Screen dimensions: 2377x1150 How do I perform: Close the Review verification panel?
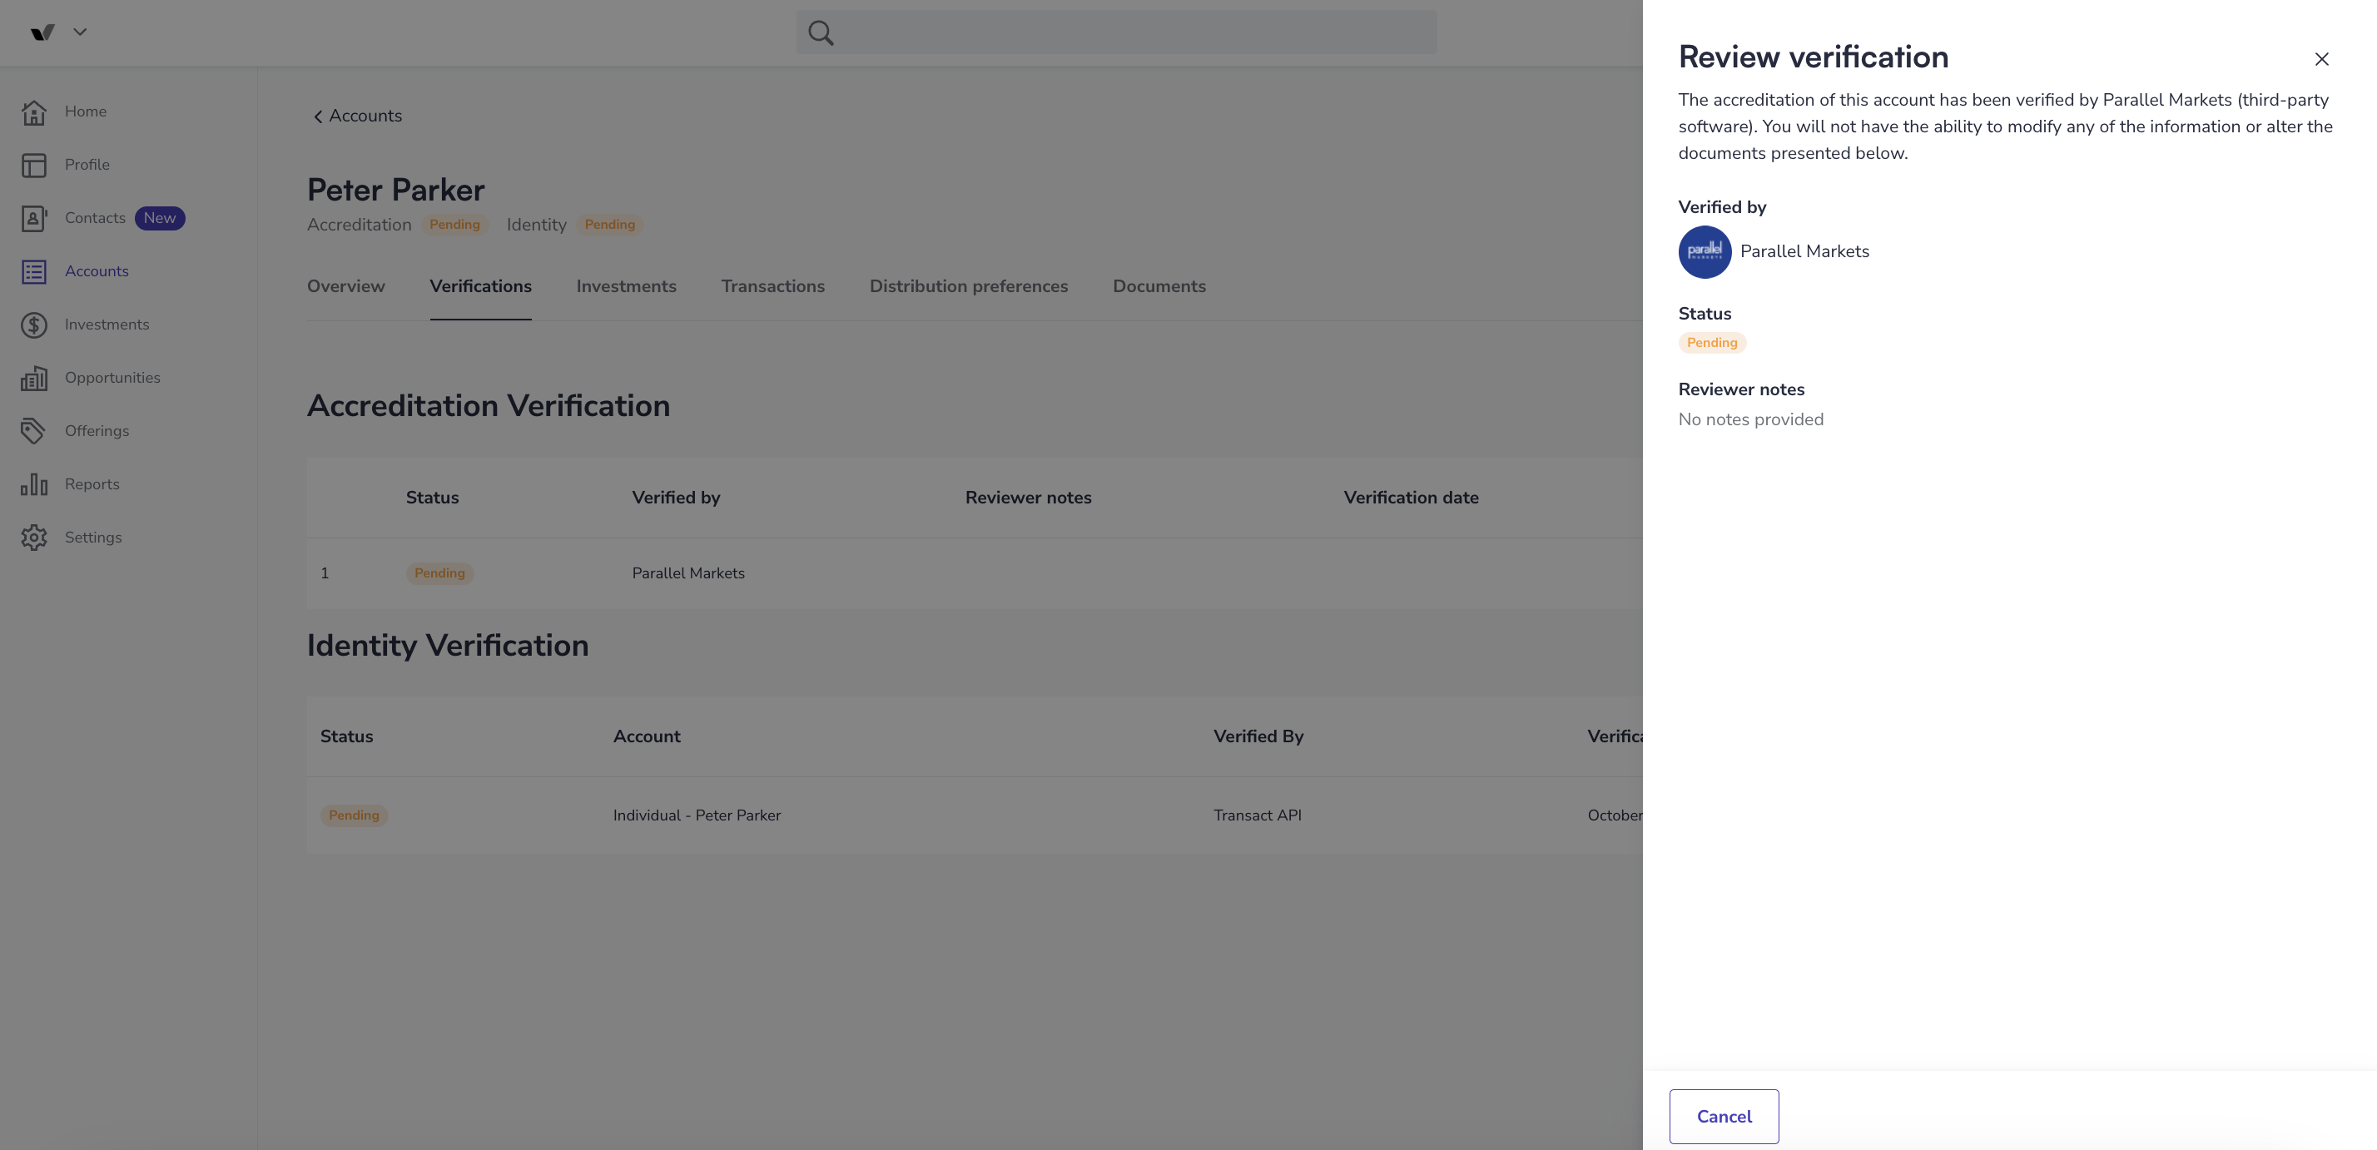tap(2321, 59)
